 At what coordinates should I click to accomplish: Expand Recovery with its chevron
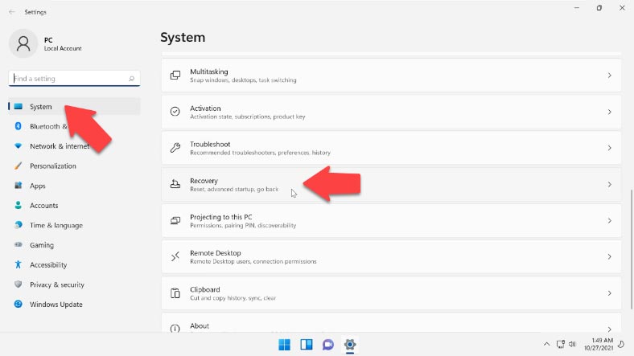click(x=609, y=185)
